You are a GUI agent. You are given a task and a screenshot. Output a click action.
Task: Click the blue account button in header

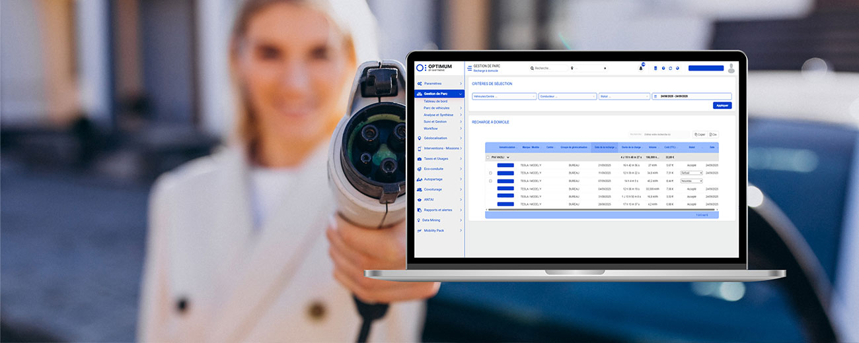(706, 68)
